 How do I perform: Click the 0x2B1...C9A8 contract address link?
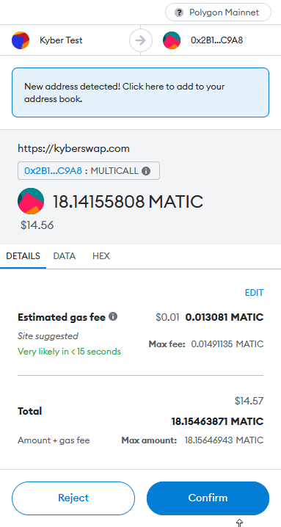(x=53, y=171)
